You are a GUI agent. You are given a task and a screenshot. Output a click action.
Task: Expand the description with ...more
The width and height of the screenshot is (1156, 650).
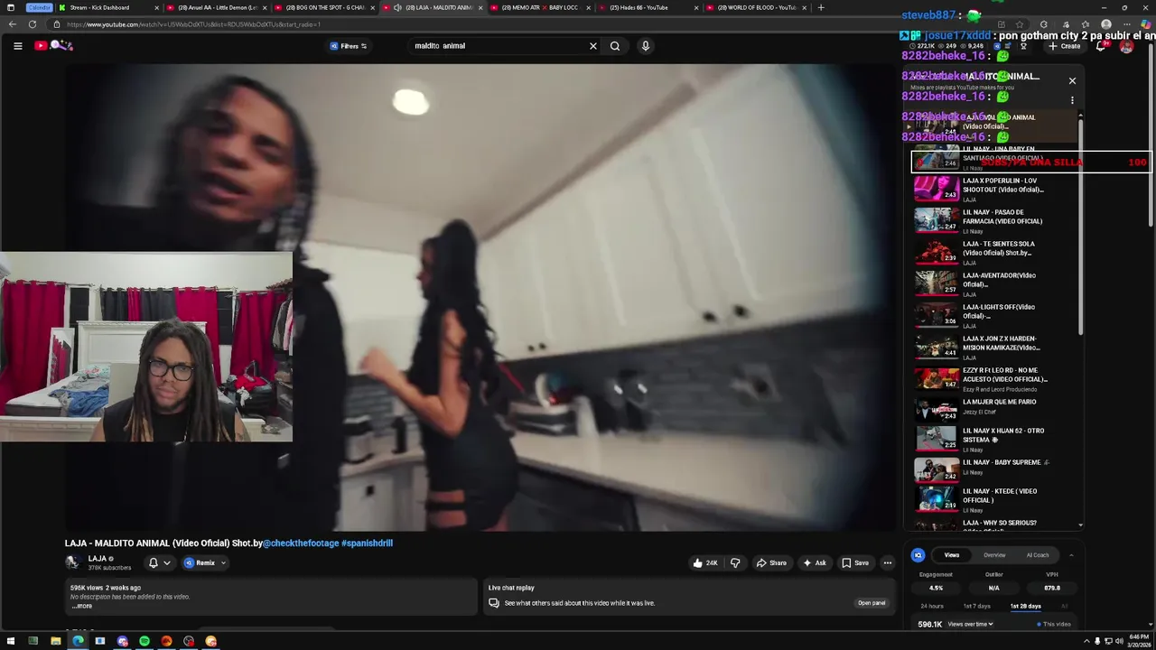[82, 606]
